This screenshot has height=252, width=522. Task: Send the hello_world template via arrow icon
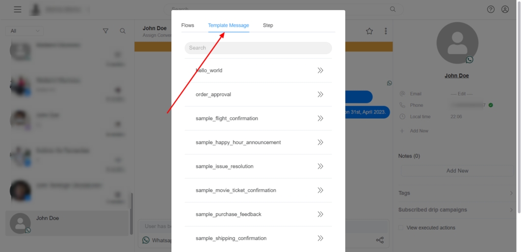pyautogui.click(x=320, y=71)
